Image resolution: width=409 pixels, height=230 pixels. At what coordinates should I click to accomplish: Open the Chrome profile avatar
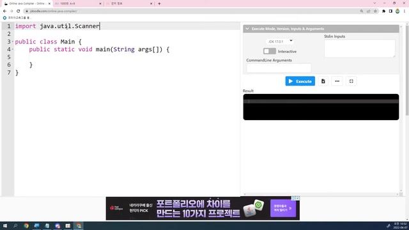(397, 11)
